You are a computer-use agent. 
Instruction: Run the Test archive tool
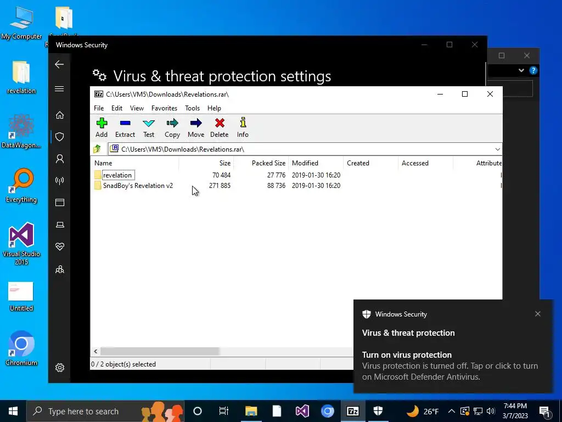point(149,127)
